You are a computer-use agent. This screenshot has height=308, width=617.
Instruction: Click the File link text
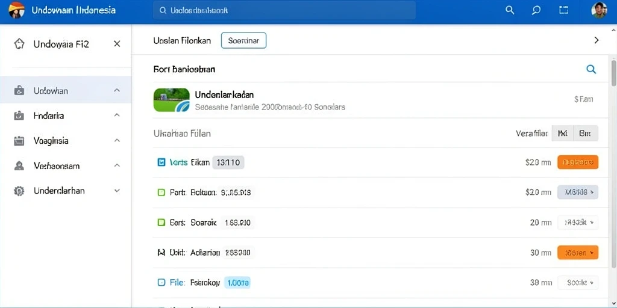pos(177,282)
